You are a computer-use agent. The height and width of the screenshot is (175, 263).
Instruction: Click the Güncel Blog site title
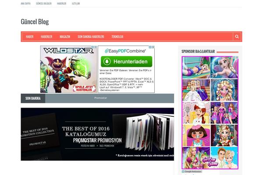tap(35, 21)
